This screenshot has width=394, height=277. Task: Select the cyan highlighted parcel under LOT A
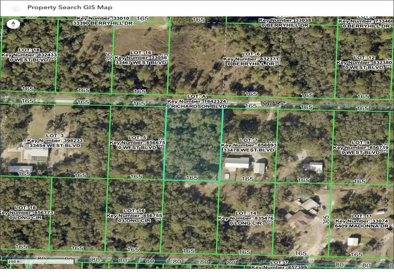(193, 145)
